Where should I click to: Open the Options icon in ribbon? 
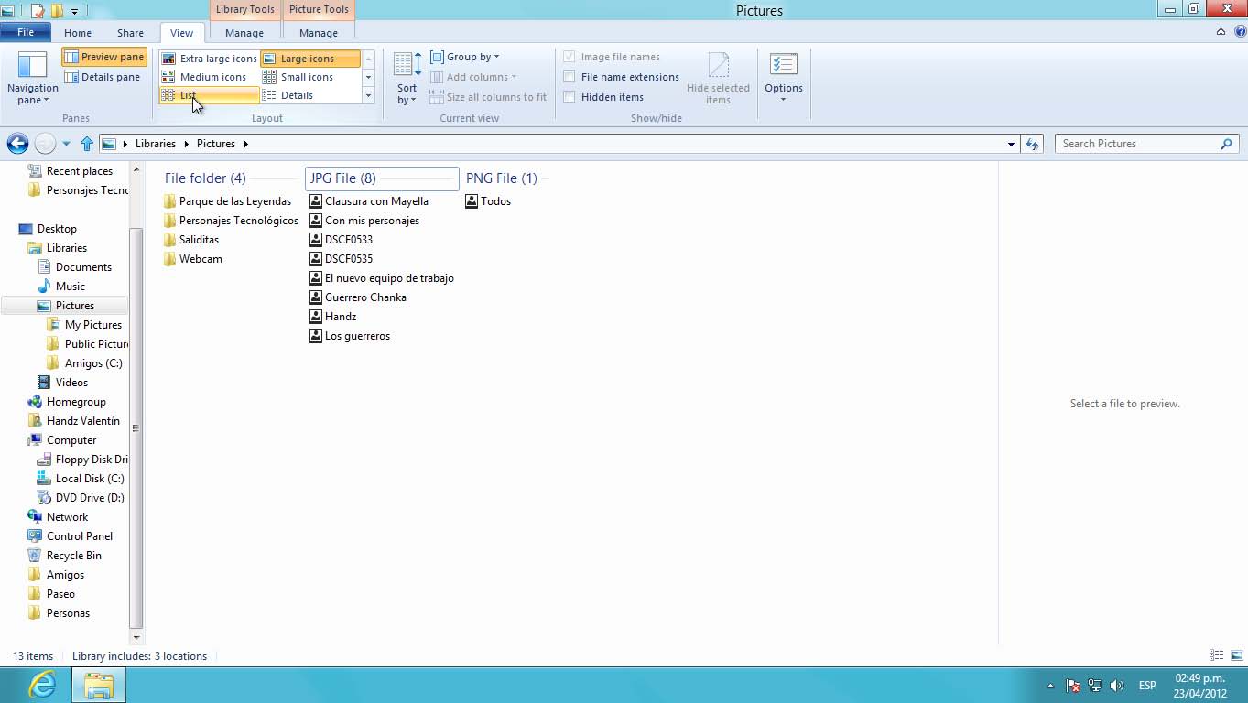point(783,66)
